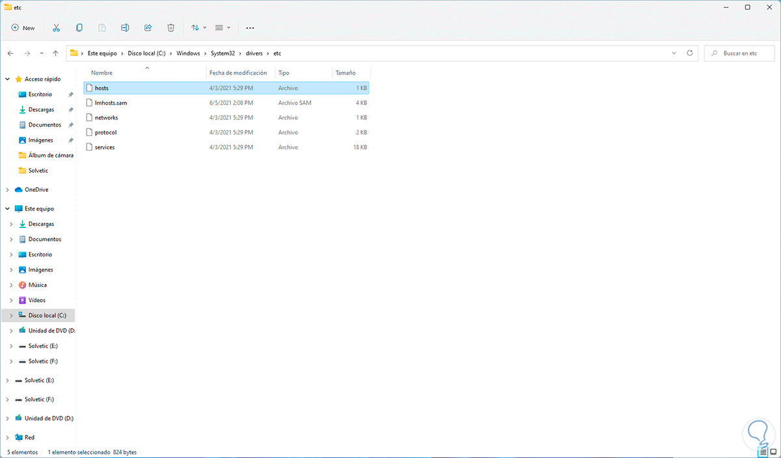The height and width of the screenshot is (458, 781).
Task: Click the Share icon in toolbar
Action: 148,28
